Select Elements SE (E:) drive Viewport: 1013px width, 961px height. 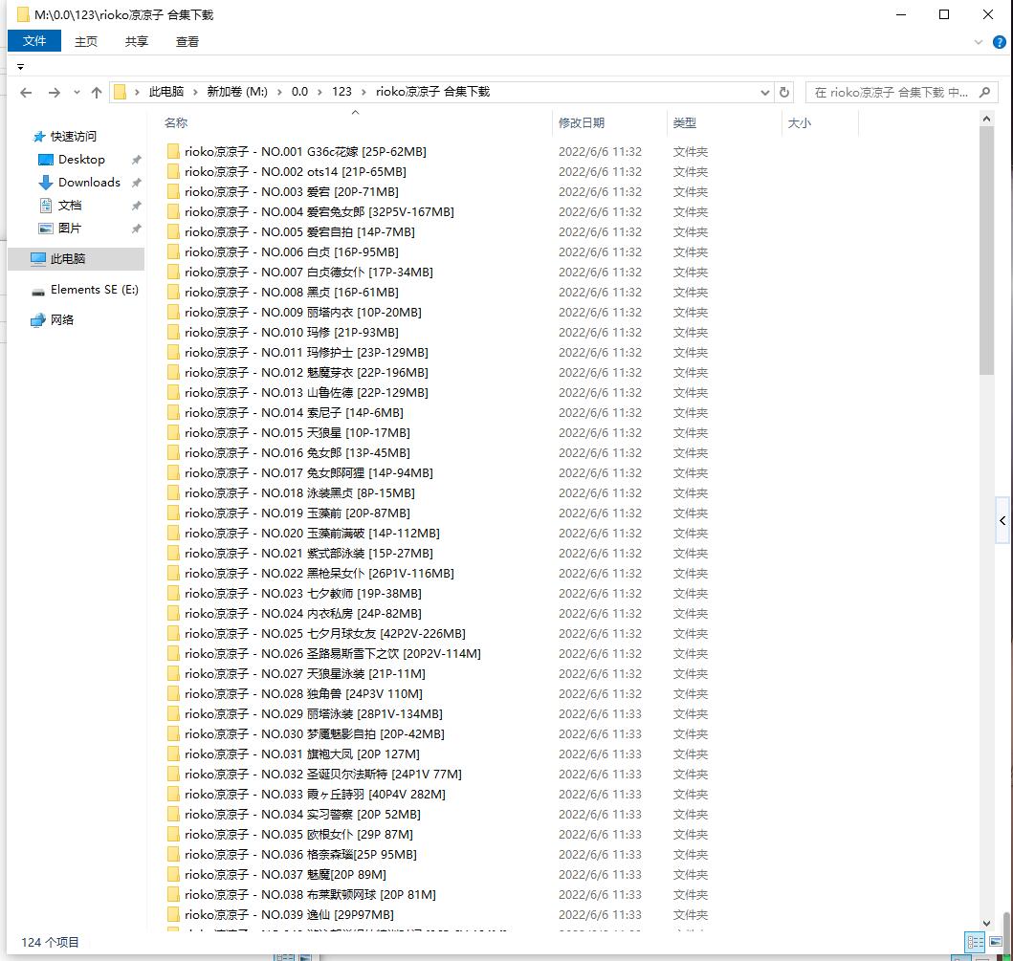94,290
